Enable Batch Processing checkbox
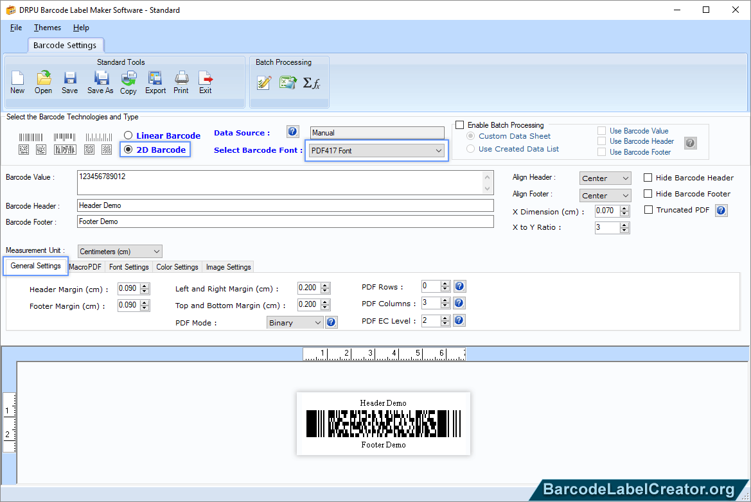 coord(460,125)
